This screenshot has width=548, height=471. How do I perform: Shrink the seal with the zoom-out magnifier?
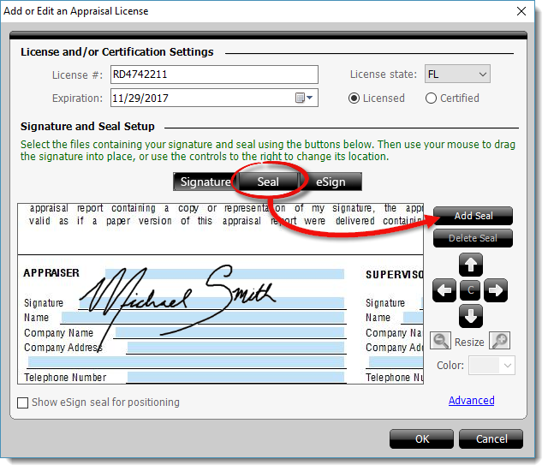pyautogui.click(x=440, y=341)
